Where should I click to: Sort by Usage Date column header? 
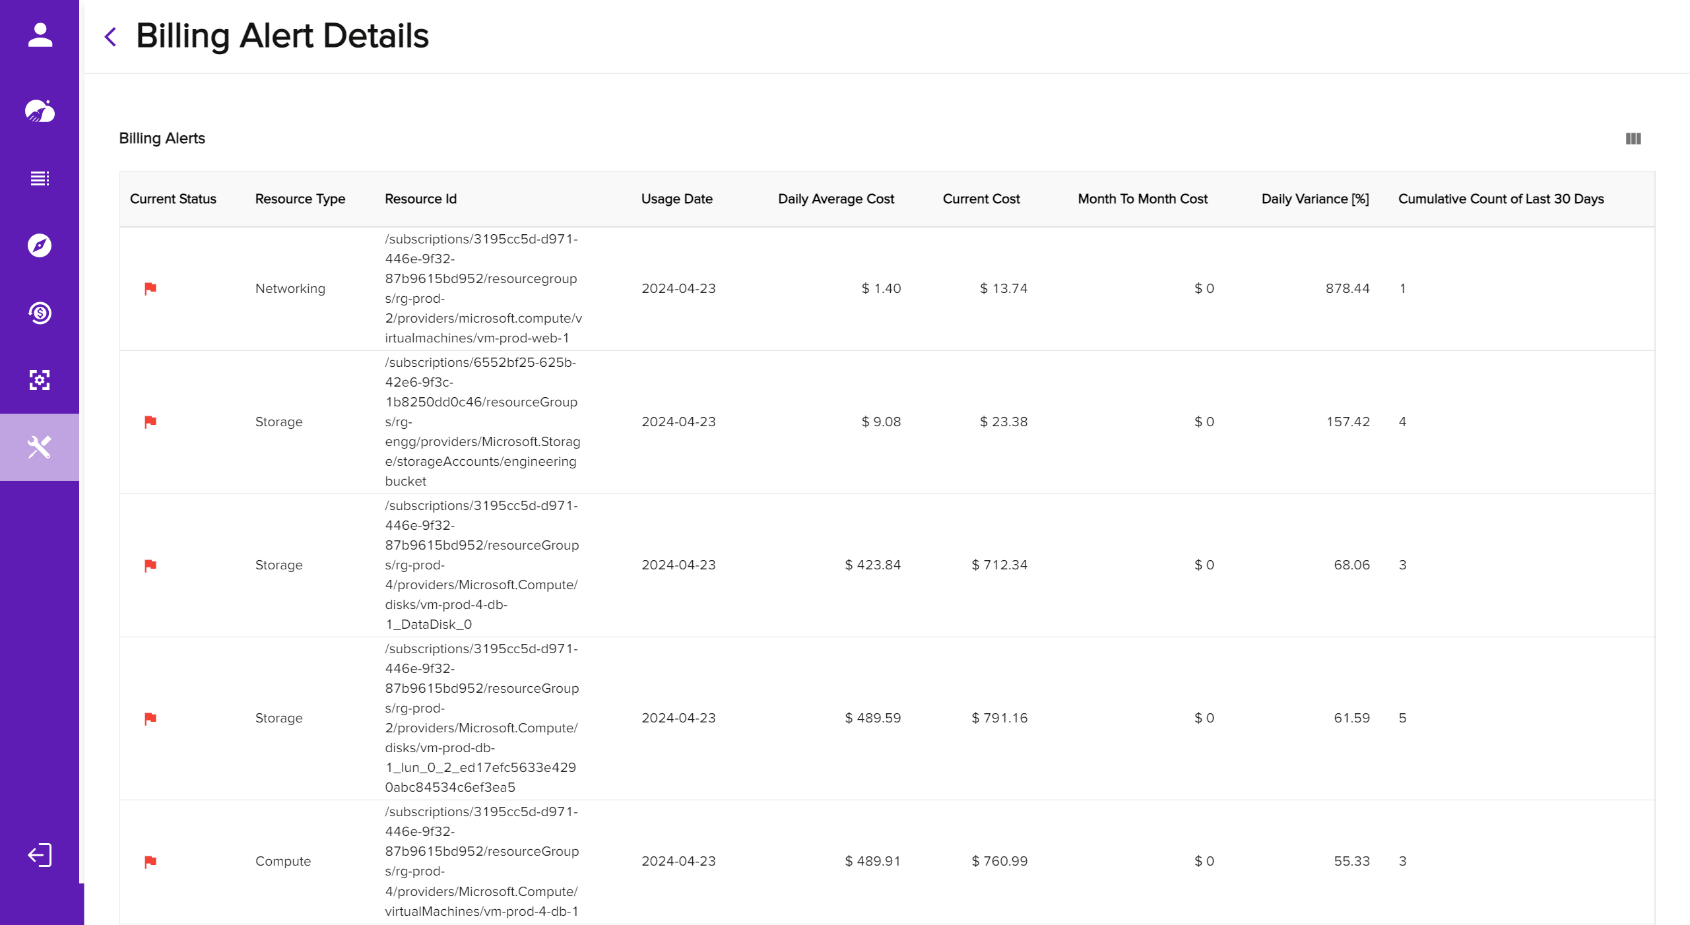[x=676, y=199]
